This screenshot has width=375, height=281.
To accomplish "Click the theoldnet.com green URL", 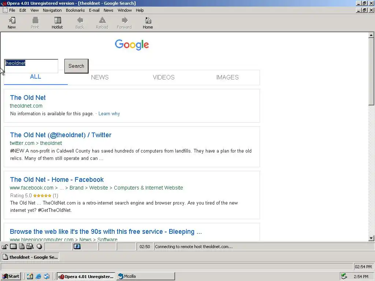I will [26, 106].
